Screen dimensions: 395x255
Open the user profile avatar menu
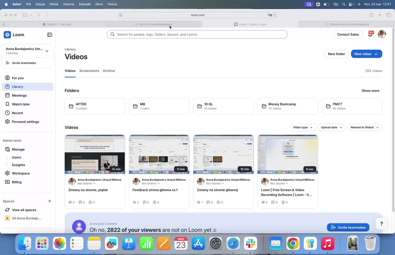382,34
